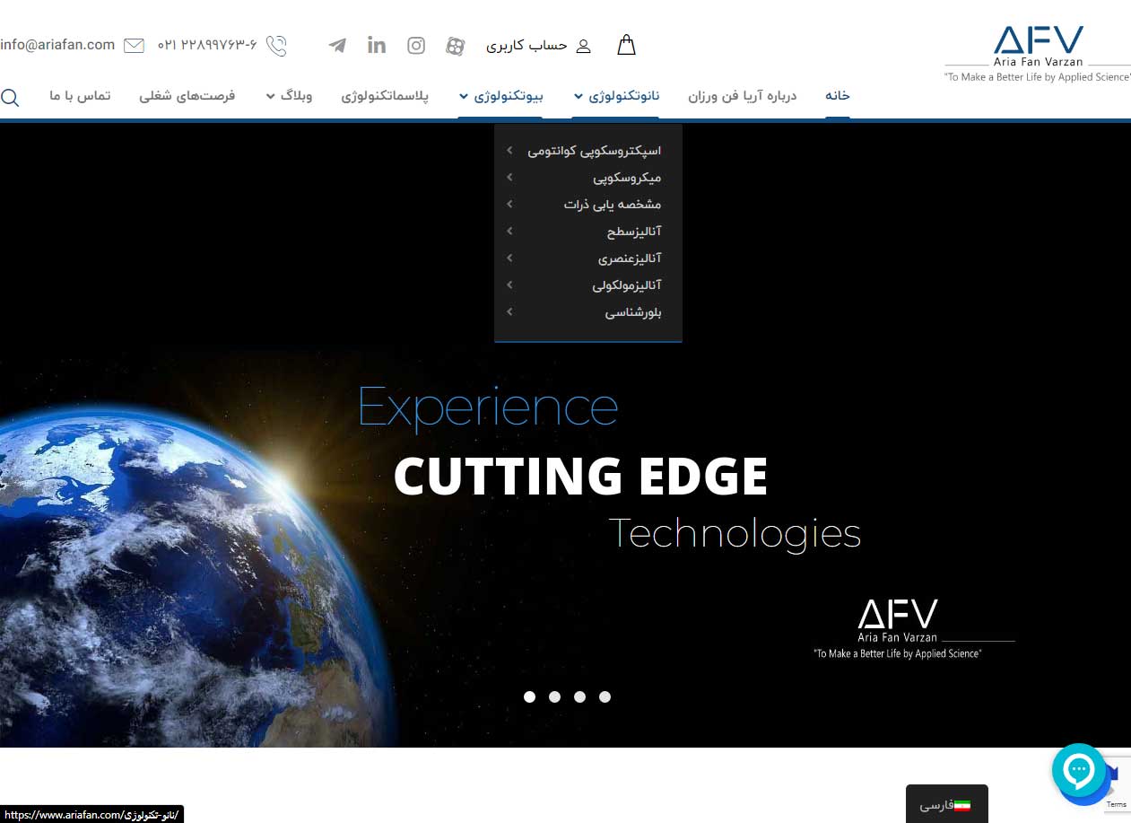This screenshot has height=823, width=1131.
Task: Select the leftmost carousel slide dot
Action: point(529,696)
